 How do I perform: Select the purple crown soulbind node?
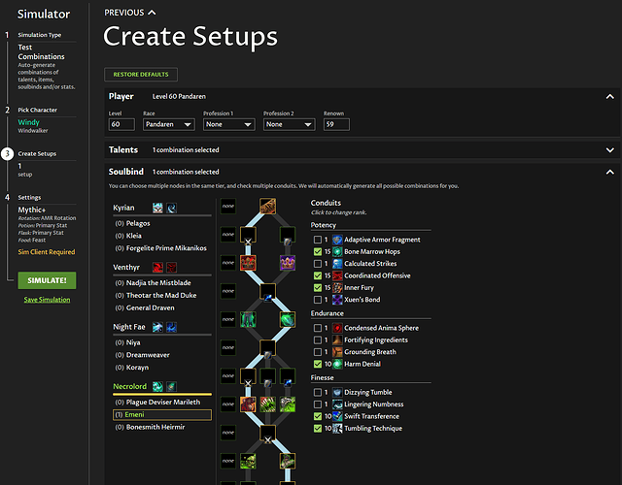288,263
